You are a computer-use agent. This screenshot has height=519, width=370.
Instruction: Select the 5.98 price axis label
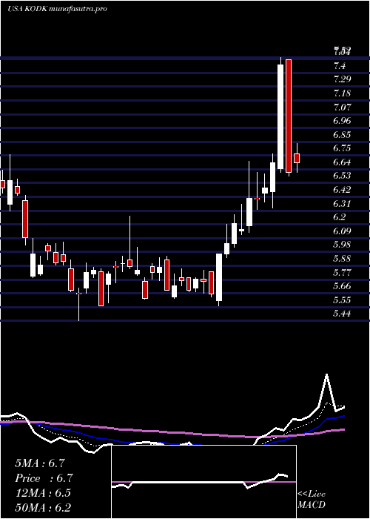(x=342, y=244)
